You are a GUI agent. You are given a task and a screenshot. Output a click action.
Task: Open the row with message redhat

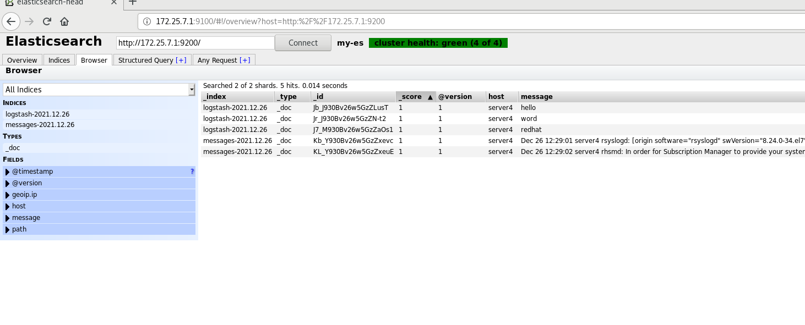pos(503,130)
